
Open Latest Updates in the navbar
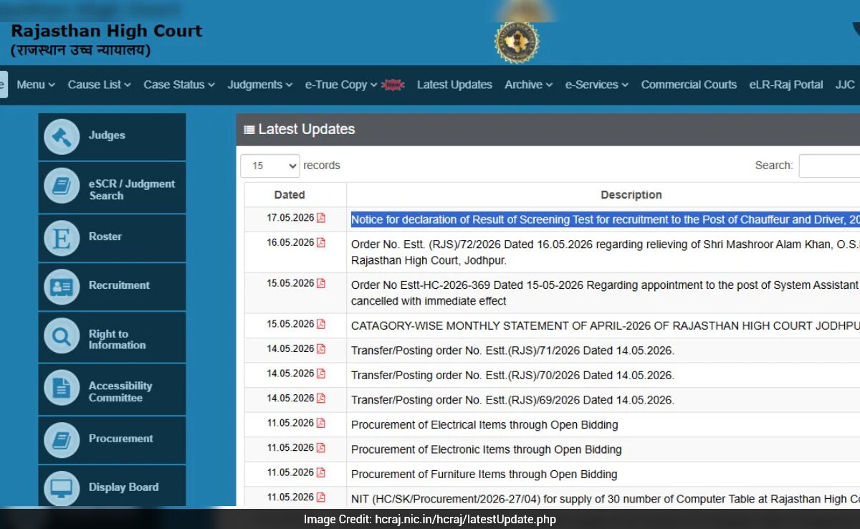454,85
